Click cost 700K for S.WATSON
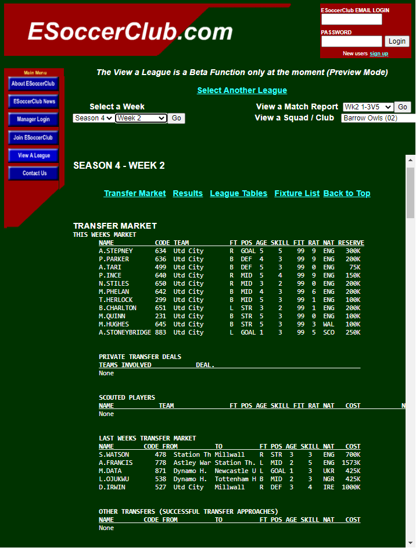The width and height of the screenshot is (416, 558). [353, 455]
